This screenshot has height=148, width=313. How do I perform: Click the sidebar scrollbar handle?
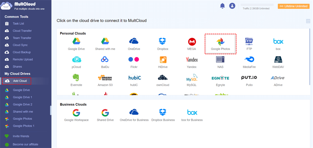tap(51, 110)
